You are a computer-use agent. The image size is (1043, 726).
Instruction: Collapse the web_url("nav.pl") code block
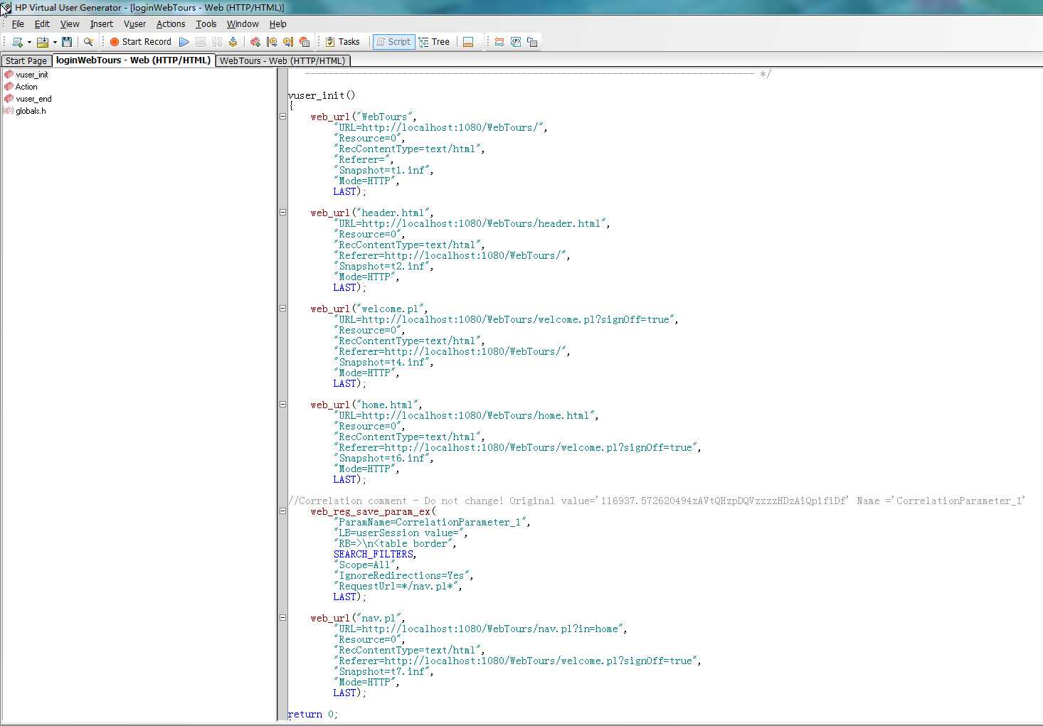pos(282,618)
